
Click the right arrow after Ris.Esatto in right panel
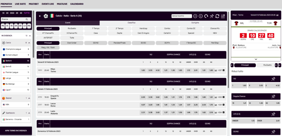click(276, 65)
